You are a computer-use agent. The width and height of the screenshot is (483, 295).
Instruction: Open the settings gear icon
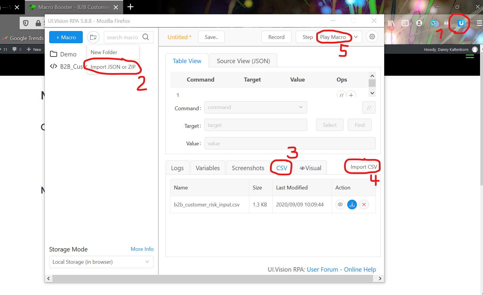coord(372,37)
